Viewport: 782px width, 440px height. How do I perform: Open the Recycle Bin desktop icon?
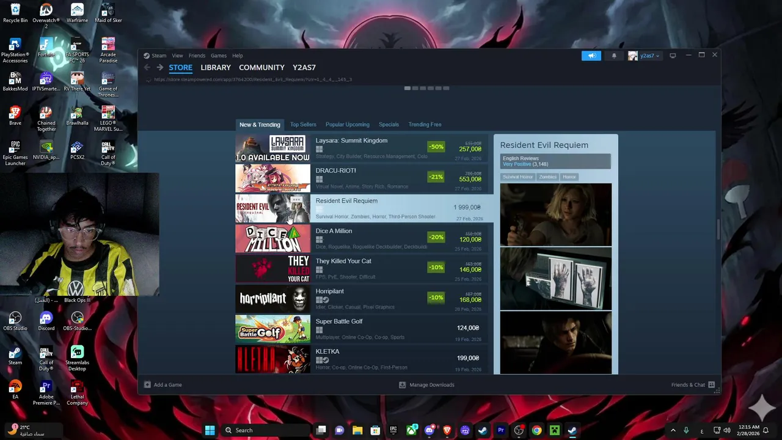pyautogui.click(x=15, y=13)
